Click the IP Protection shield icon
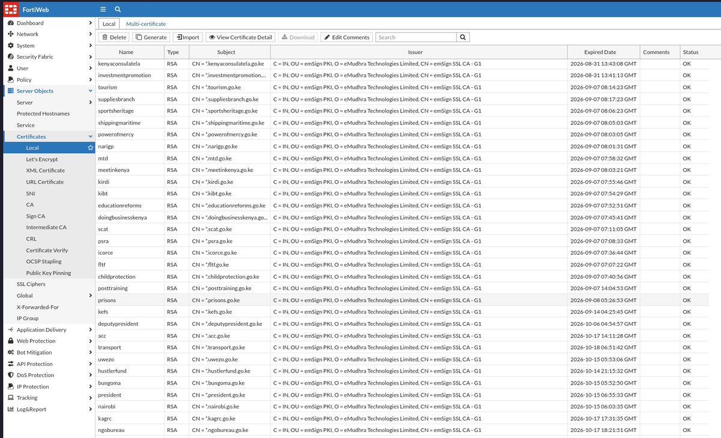721x438 pixels. (11, 387)
